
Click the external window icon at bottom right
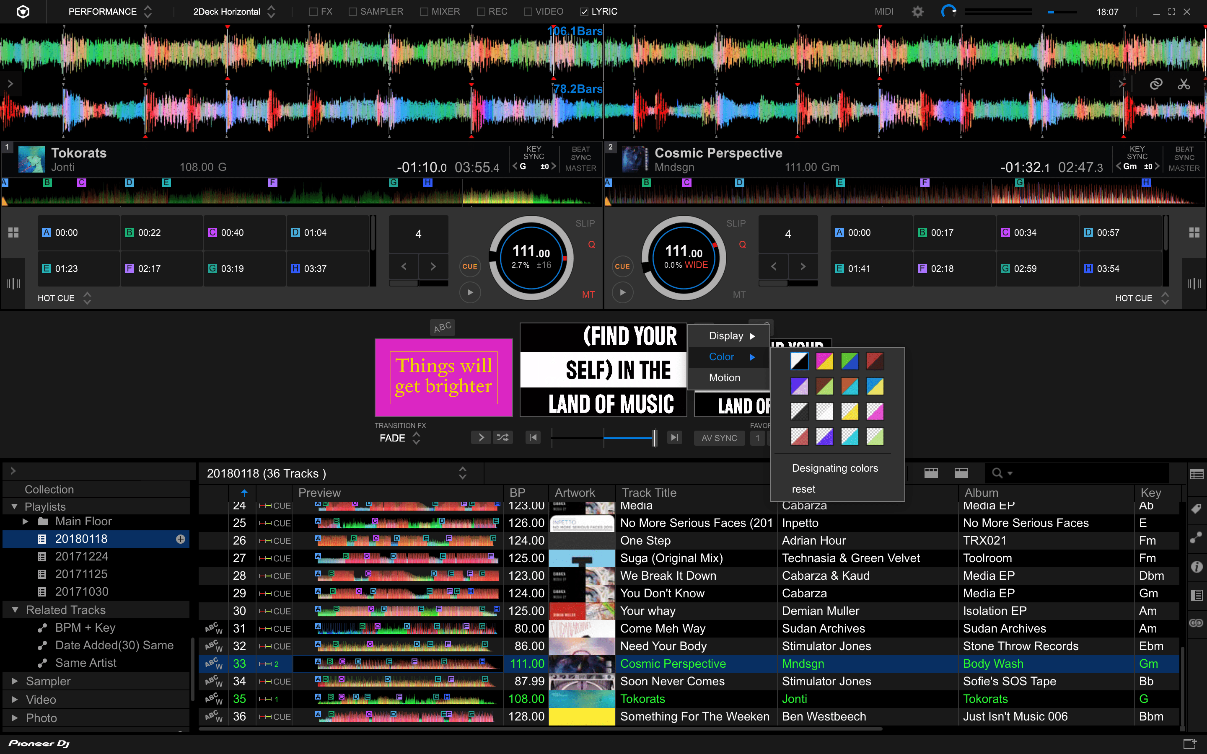tap(1190, 744)
